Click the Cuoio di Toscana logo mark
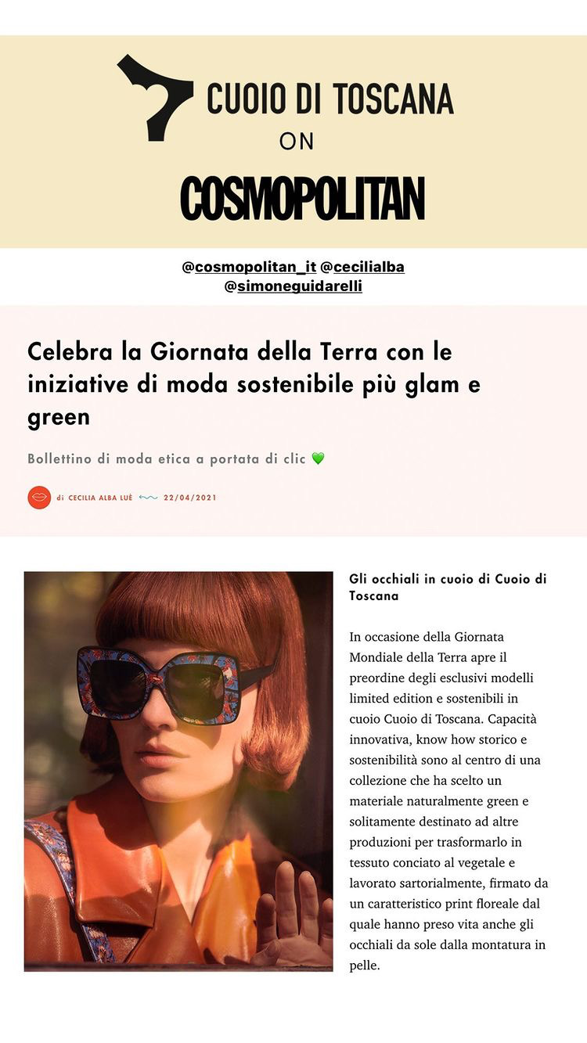 coord(155,98)
